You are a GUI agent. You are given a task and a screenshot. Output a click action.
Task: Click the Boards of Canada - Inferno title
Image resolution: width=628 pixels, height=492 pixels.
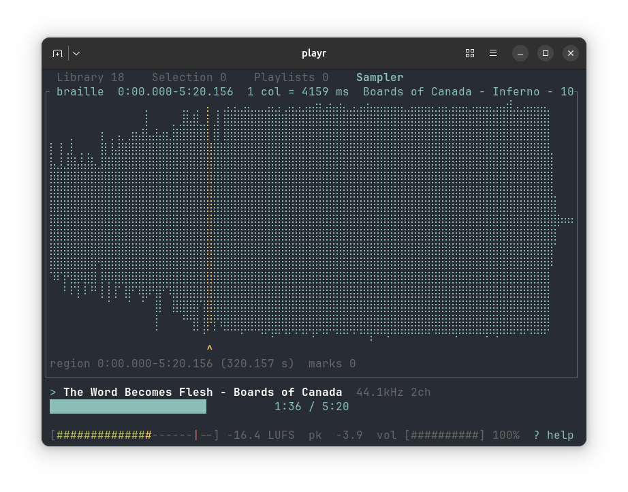pyautogui.click(x=469, y=92)
